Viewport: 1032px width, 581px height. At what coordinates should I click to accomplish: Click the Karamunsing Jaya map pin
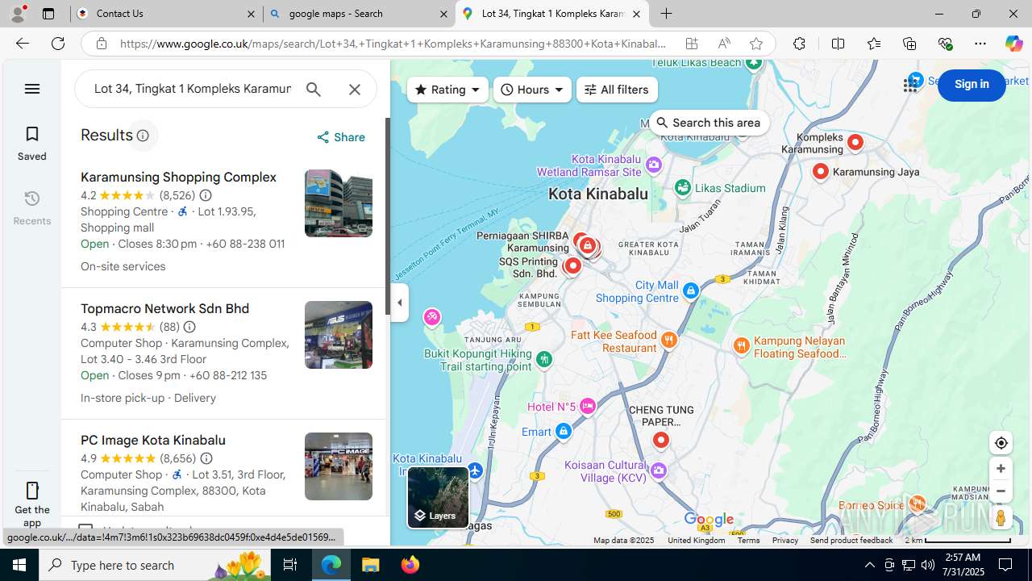(x=820, y=172)
